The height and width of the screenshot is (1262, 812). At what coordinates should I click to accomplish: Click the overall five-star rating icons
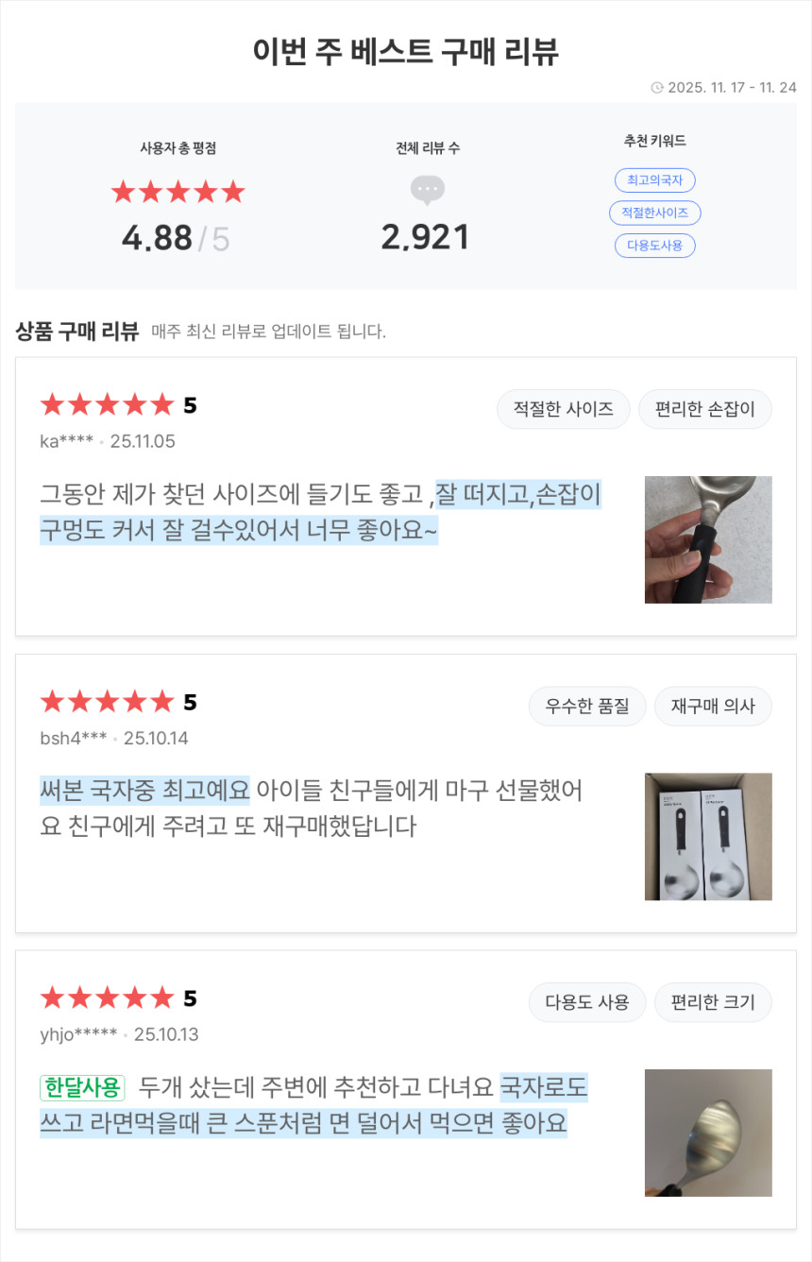click(178, 193)
